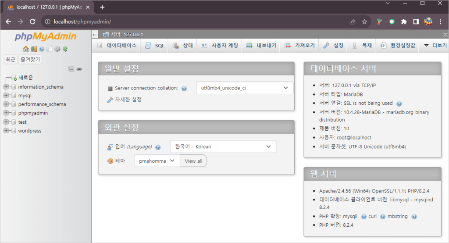Open the browser extensions puzzle icon
This screenshot has width=449, height=243.
pos(404,21)
